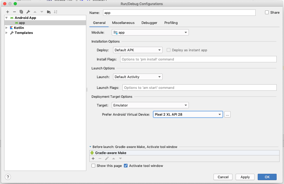Remove the selected configuration with the minus icon
This screenshot has height=184, width=284.
click(14, 12)
